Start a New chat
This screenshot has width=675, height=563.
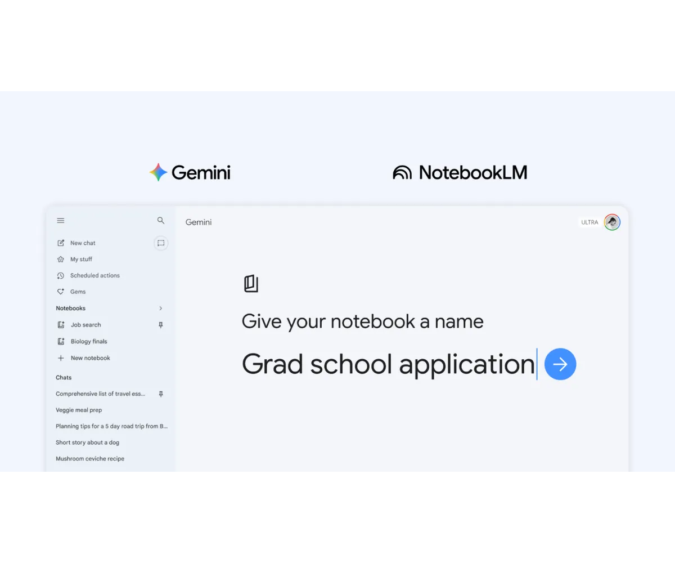click(83, 243)
